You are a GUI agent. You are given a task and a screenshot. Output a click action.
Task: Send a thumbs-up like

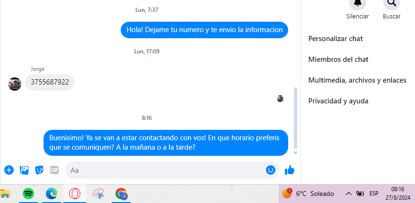[290, 170]
